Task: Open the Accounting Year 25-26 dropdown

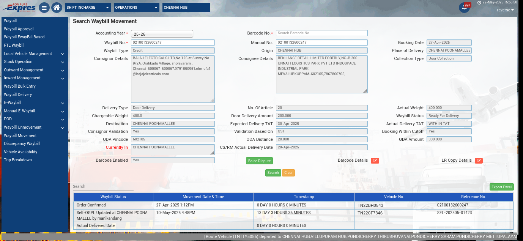Action: click(162, 34)
